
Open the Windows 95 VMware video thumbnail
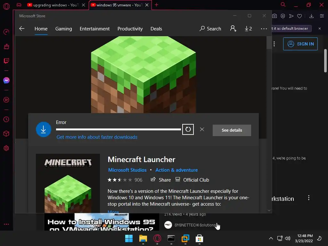point(102,222)
